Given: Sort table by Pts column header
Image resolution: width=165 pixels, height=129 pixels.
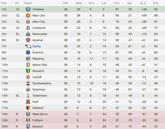Looking at the screenshot, I should 155,3.
